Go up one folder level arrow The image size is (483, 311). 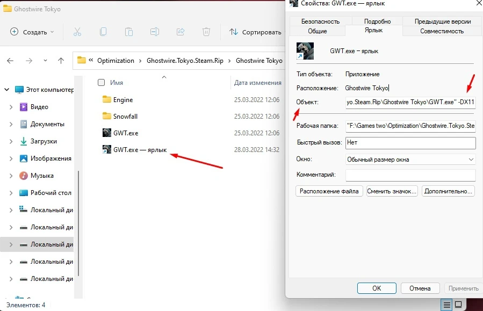(61, 61)
